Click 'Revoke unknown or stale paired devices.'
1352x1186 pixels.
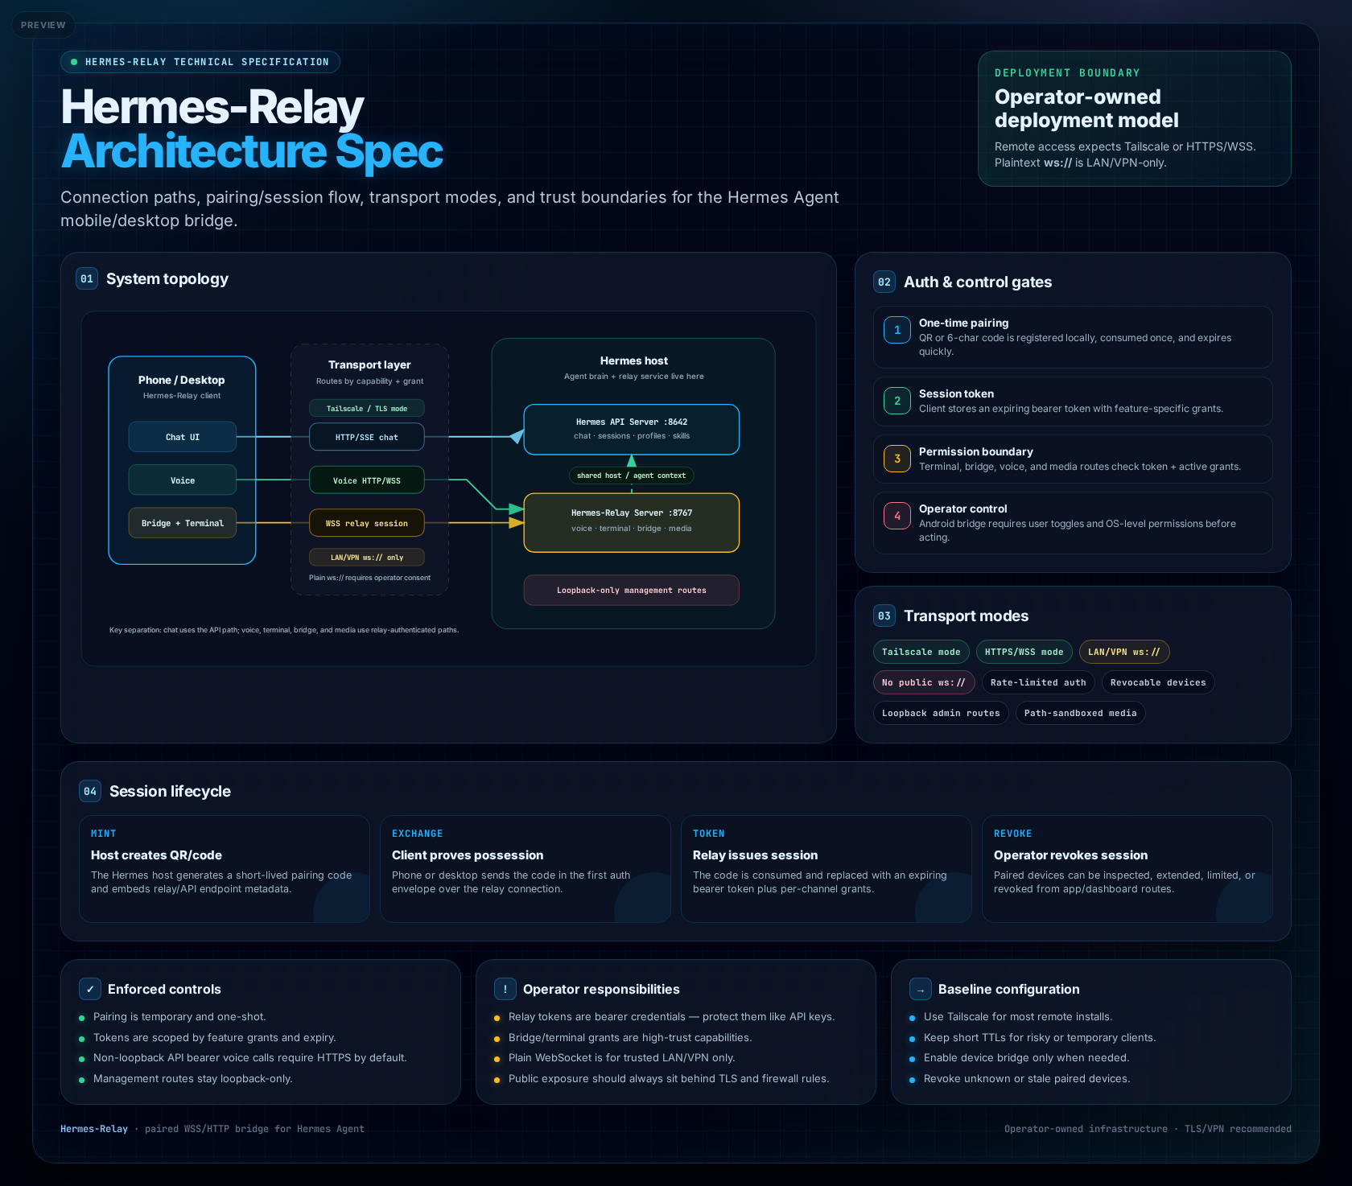tap(1027, 1079)
